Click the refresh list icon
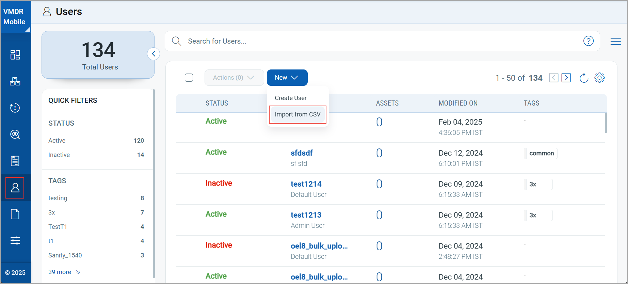The image size is (628, 284). coord(584,78)
